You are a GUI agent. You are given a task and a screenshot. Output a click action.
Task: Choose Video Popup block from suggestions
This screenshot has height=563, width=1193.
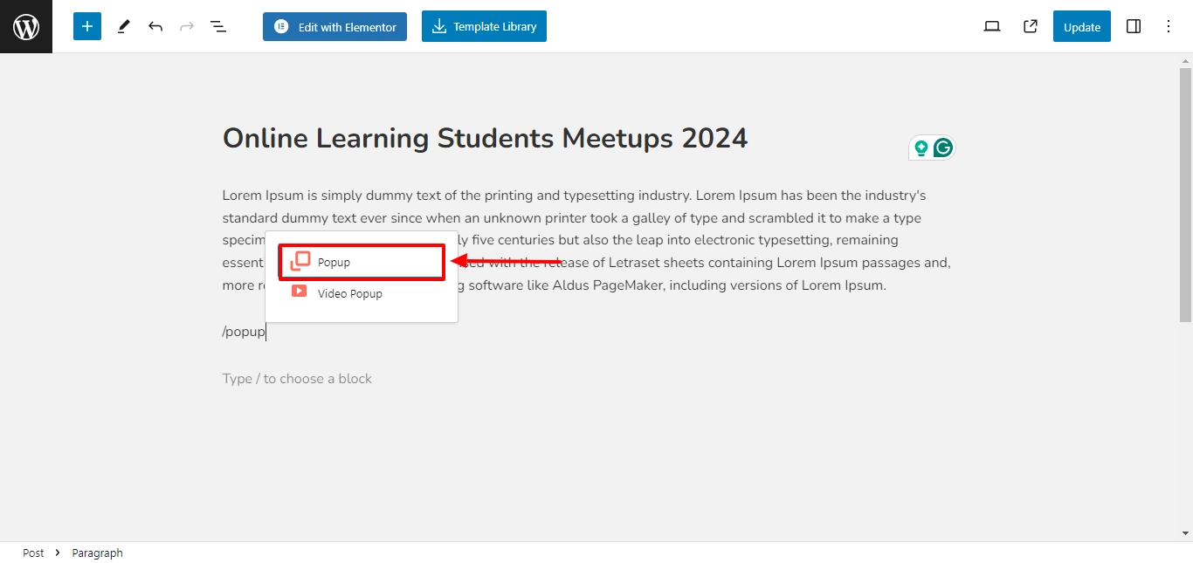tap(362, 293)
